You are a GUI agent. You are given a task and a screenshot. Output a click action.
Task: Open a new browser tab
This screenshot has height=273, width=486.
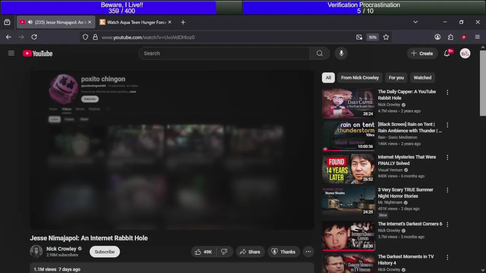point(183,22)
